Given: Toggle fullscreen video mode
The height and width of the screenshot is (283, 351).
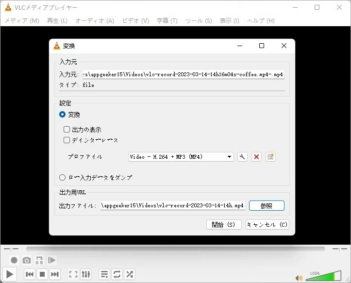Looking at the screenshot, I should [x=73, y=274].
